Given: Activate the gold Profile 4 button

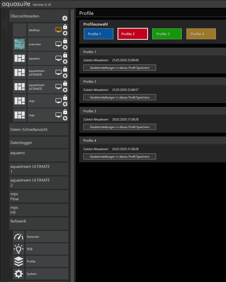Looking at the screenshot, I should (x=201, y=34).
